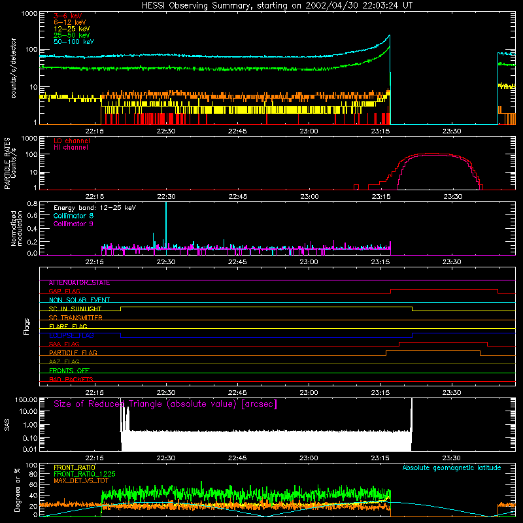Click the raised SAA_FLAG step segment
Screen dimensions: 523x523
pos(443,342)
